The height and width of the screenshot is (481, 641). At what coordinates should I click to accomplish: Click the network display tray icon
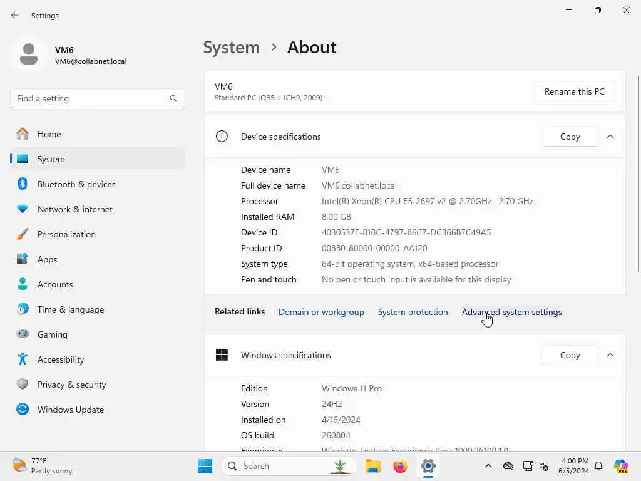pos(528,466)
